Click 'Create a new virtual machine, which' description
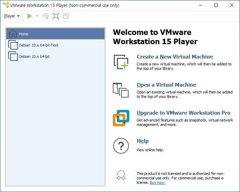Image resolution: width=240 pixels, height=192 pixels. pyautogui.click(x=184, y=66)
